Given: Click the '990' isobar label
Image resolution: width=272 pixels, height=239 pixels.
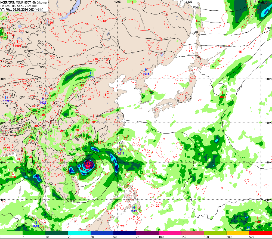Looking at the screenshot, I should click(x=195, y=7).
